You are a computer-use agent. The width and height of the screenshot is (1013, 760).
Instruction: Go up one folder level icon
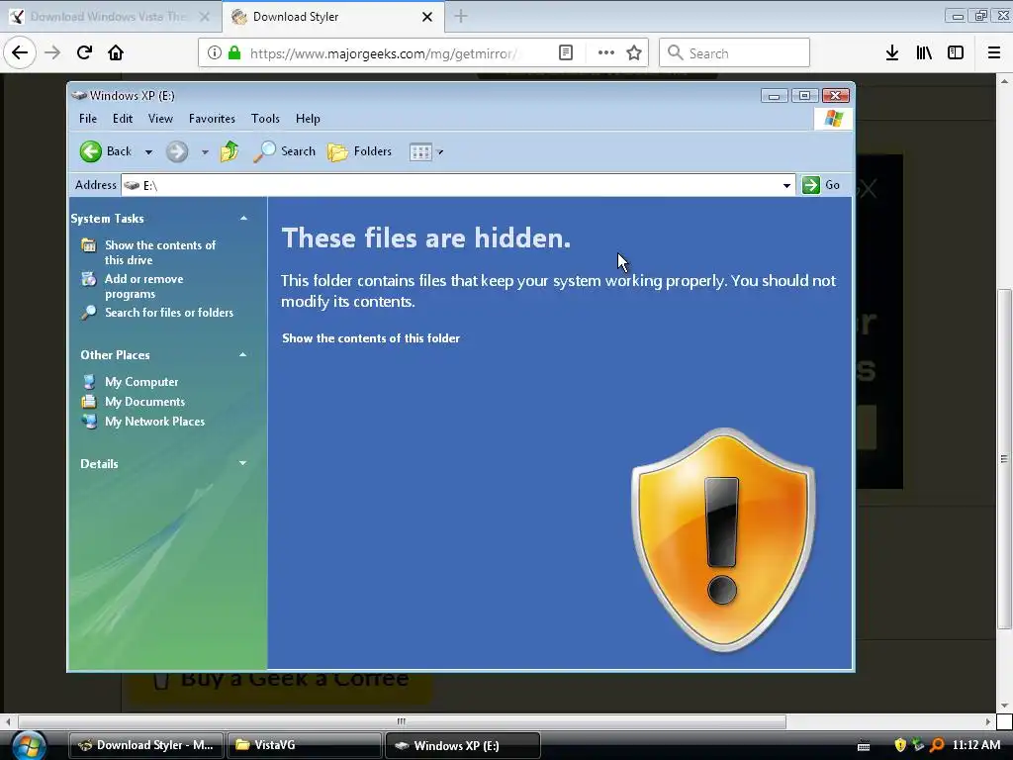tap(230, 151)
